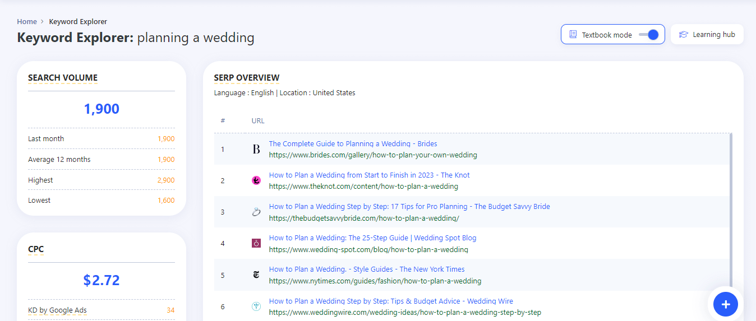The width and height of the screenshot is (756, 321).
Task: Open the New York Times Style Guides link
Action: coord(367,269)
